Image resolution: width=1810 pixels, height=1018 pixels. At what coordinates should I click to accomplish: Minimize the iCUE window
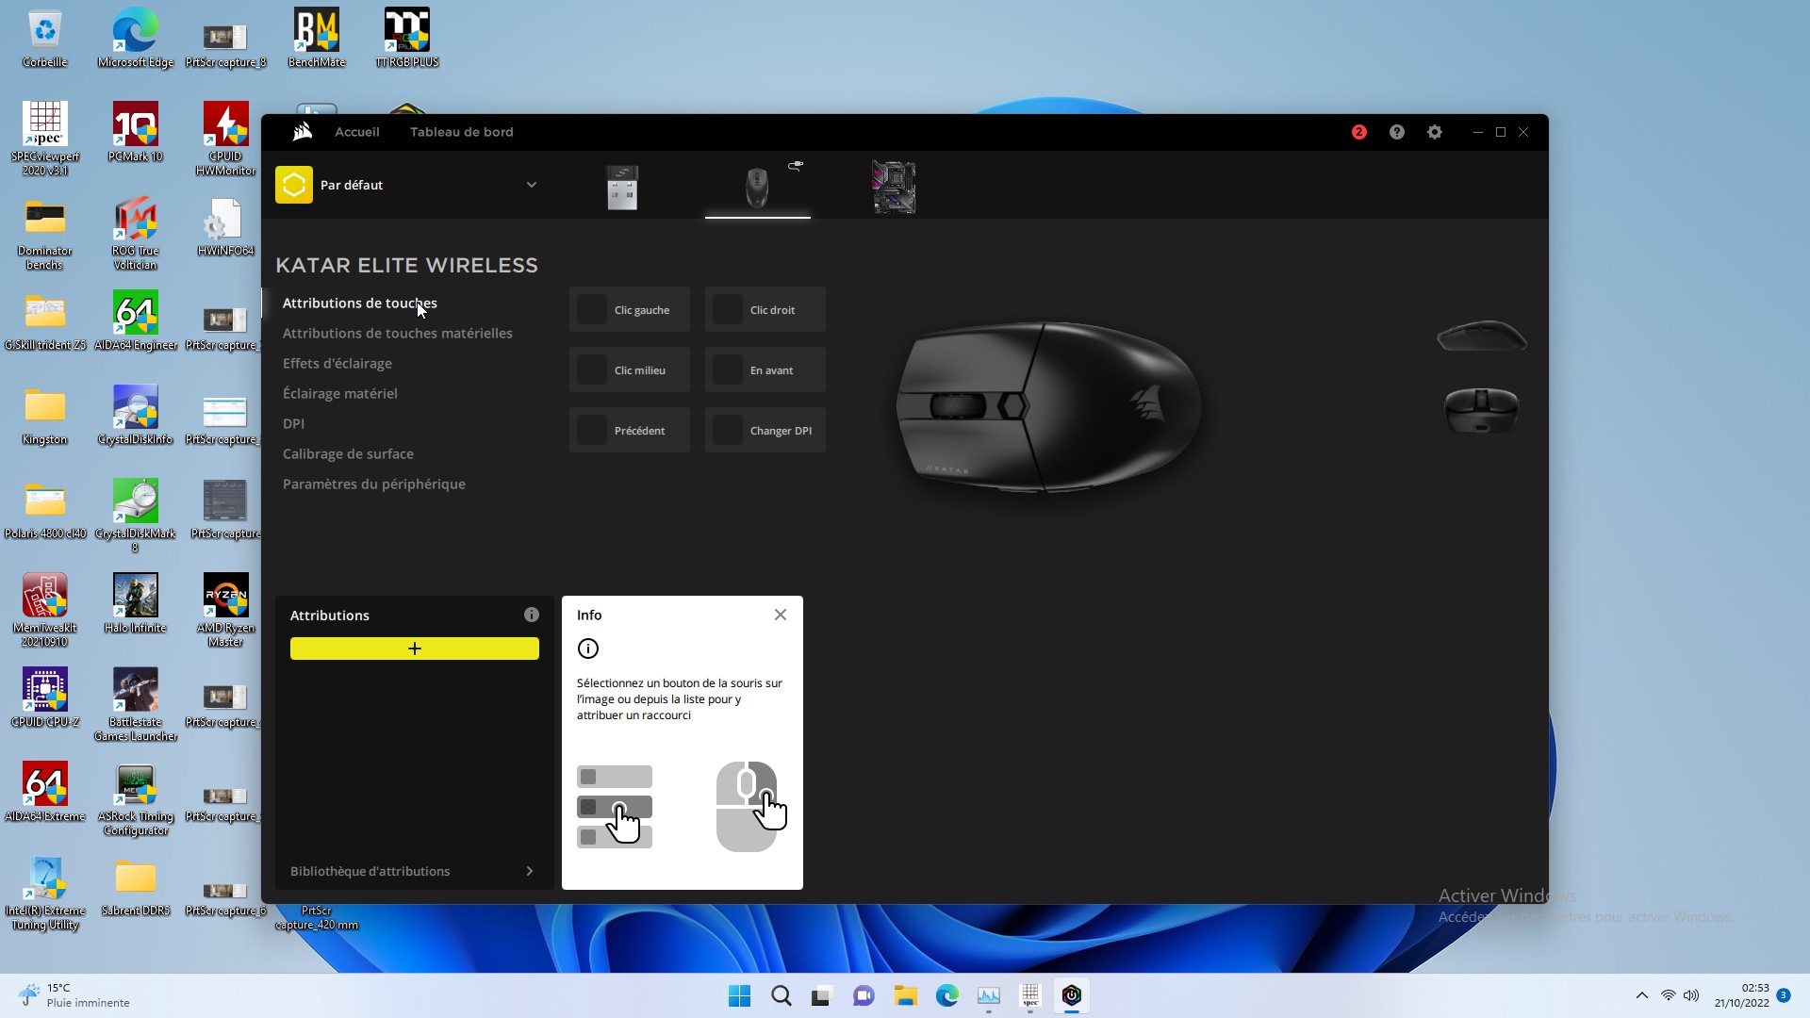tap(1477, 132)
